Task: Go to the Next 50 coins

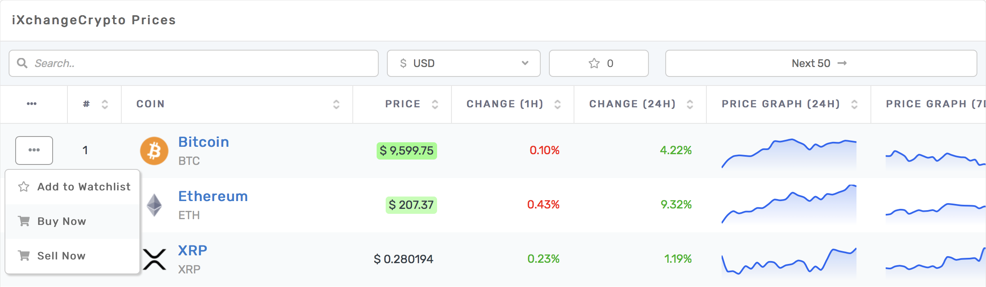Action: click(x=820, y=63)
